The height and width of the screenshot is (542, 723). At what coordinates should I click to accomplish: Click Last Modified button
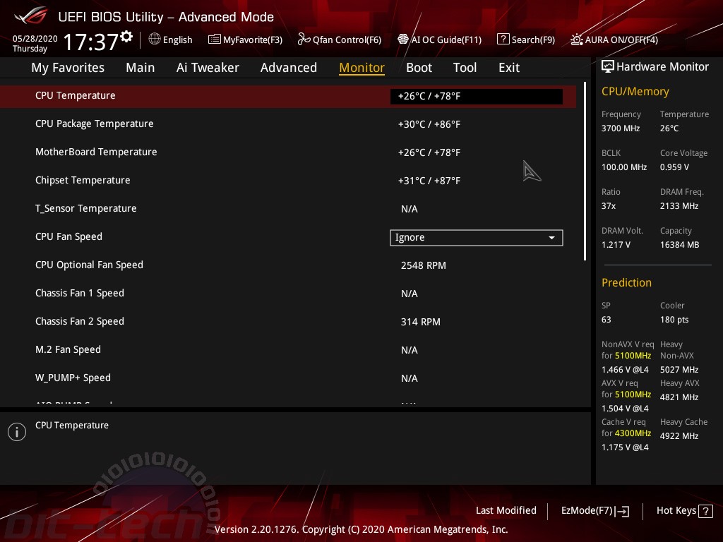(x=506, y=511)
